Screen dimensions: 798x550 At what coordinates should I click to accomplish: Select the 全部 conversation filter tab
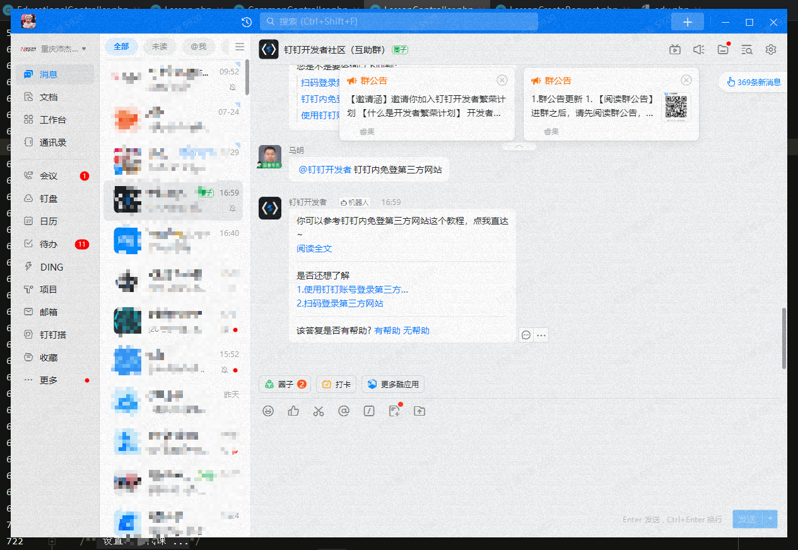121,47
